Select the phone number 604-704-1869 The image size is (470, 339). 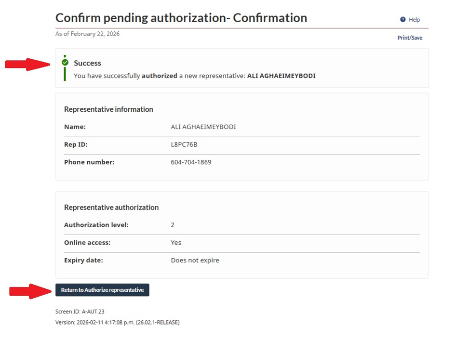coord(191,162)
